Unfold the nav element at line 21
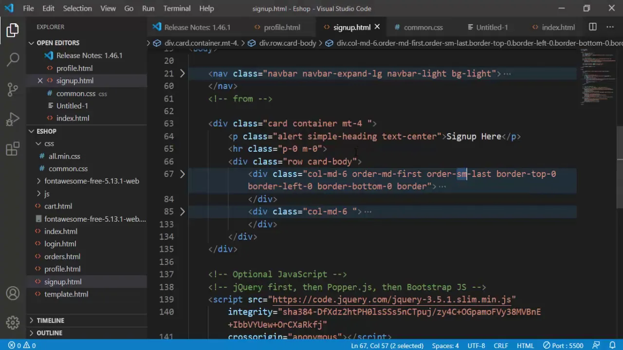Viewport: 623px width, 350px height. pyautogui.click(x=182, y=73)
